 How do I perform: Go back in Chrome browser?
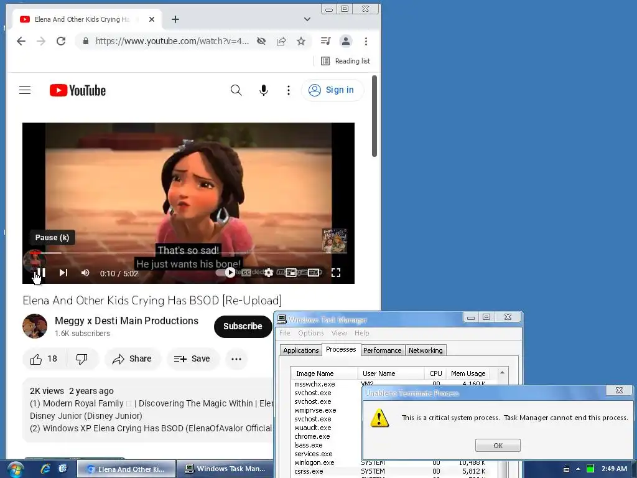[21, 41]
